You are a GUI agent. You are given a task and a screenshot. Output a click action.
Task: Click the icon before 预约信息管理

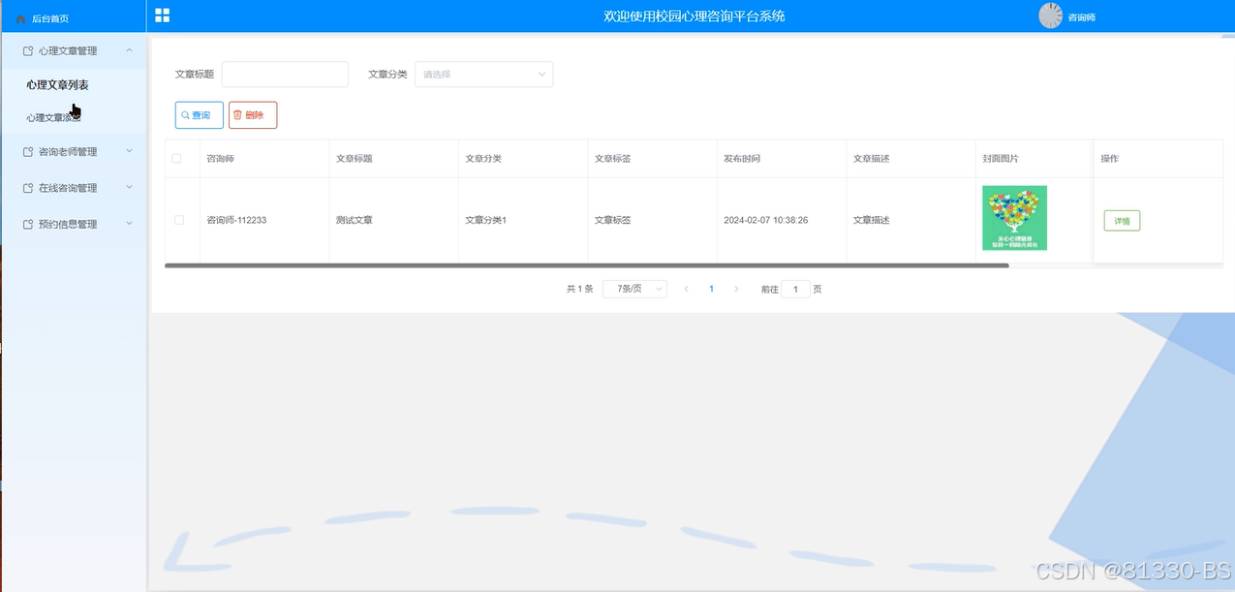coord(28,224)
